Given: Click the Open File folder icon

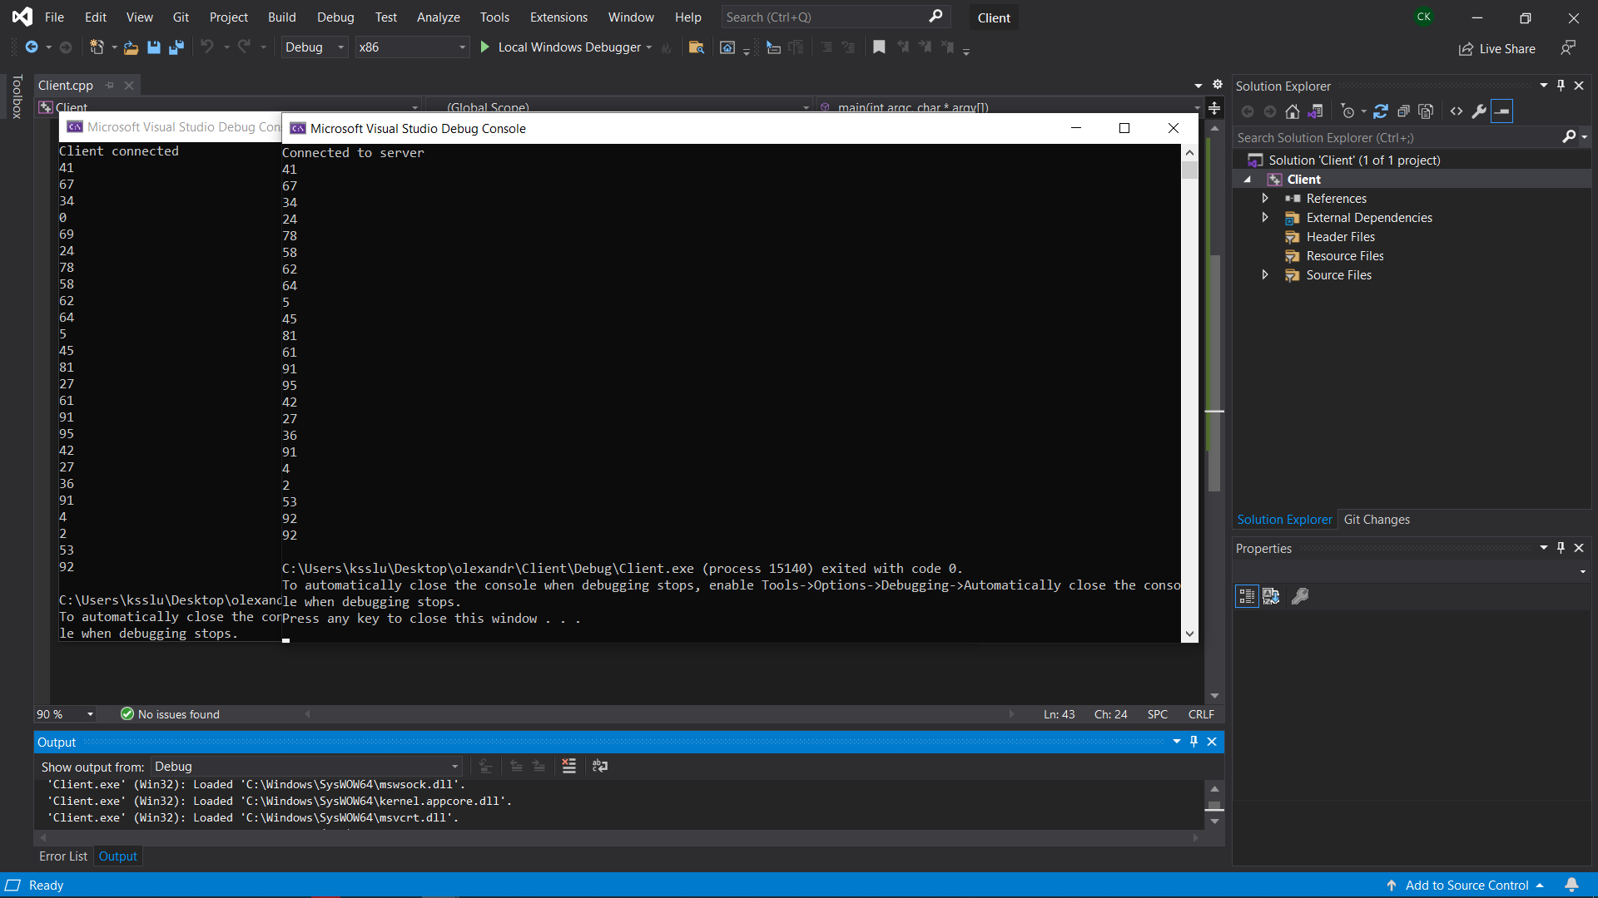Looking at the screenshot, I should (x=131, y=47).
